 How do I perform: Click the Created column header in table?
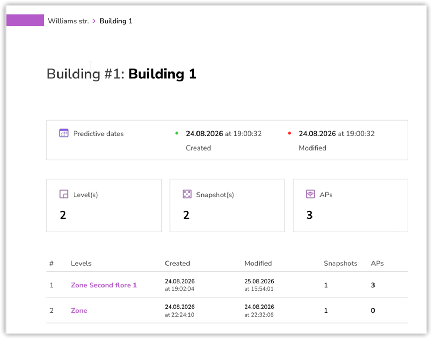(x=177, y=263)
